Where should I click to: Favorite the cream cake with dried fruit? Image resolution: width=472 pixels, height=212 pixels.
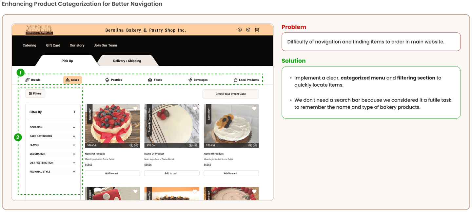point(254,109)
